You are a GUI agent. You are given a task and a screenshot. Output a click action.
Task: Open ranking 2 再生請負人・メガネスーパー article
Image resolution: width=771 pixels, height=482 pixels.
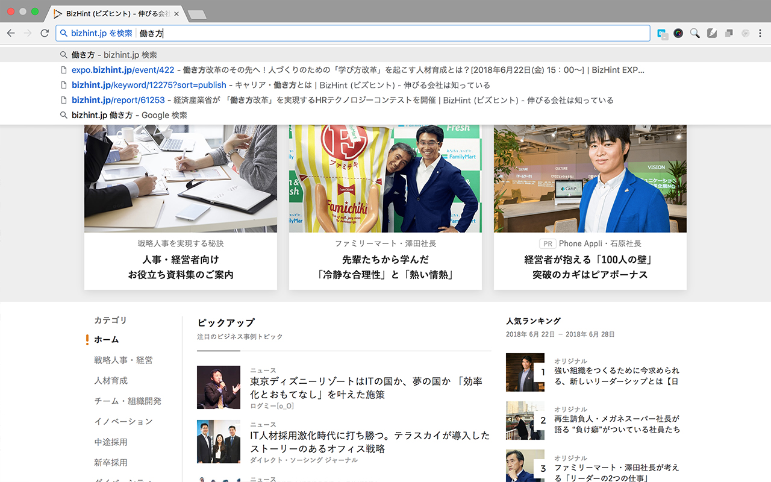617,424
